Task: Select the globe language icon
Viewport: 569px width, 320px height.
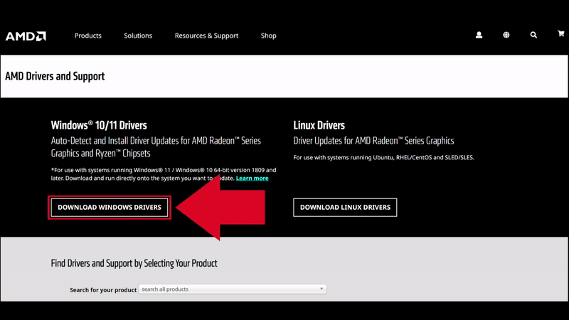Action: tap(506, 35)
